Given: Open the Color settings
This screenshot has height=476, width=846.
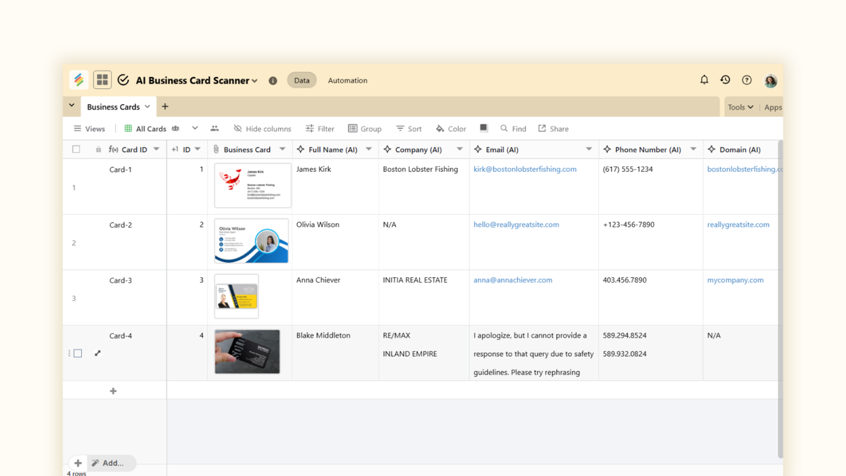Looking at the screenshot, I should point(451,128).
